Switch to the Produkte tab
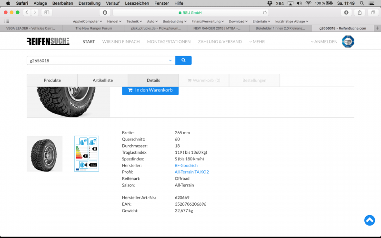Image resolution: width=381 pixels, height=238 pixels. (52, 80)
